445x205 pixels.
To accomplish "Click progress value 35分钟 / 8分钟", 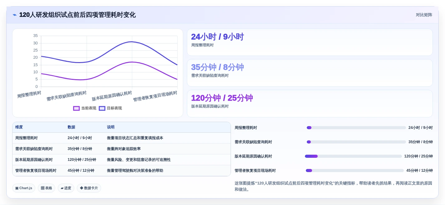I will [x=421, y=142].
